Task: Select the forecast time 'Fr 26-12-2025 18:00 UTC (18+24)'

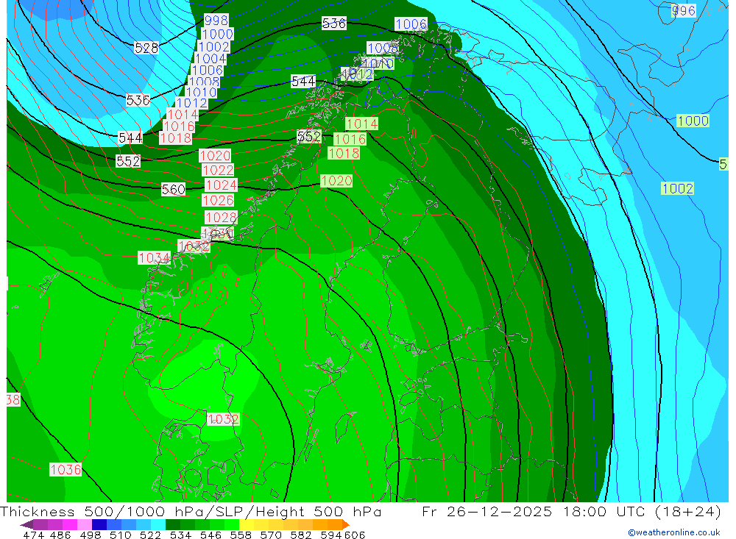Action: click(571, 511)
